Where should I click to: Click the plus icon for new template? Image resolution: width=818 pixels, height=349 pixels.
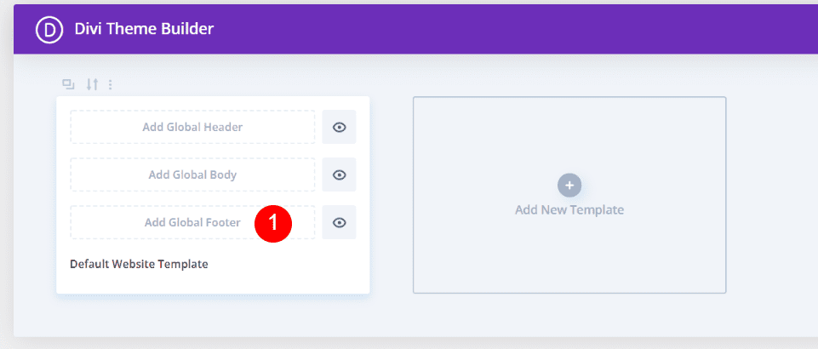(569, 185)
